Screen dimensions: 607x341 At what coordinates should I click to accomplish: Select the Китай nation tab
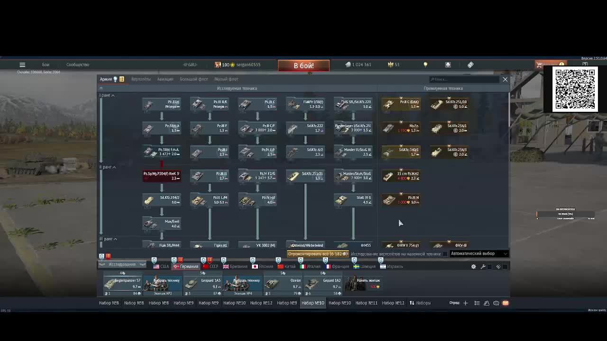(286, 267)
